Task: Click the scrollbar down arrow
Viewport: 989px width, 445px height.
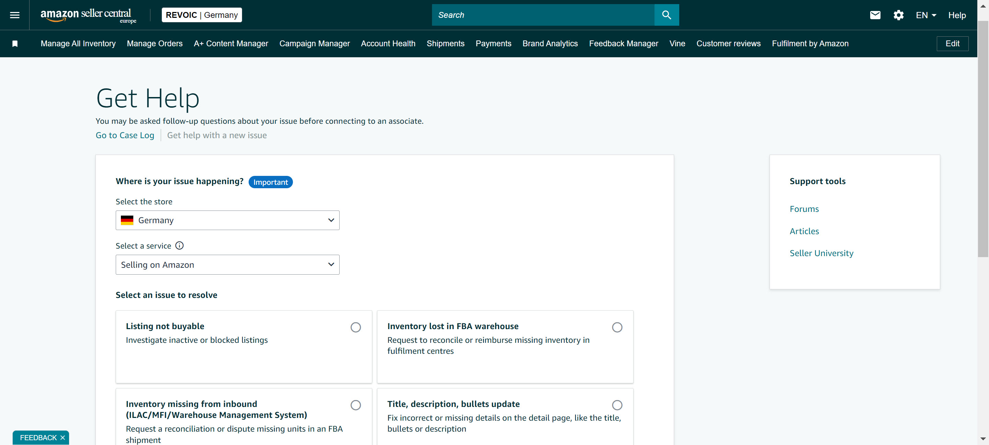Action: coord(983,439)
